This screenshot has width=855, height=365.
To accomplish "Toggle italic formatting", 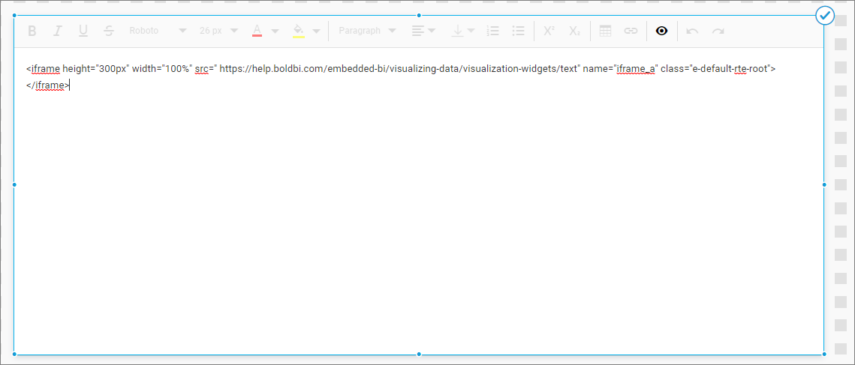I will (57, 31).
